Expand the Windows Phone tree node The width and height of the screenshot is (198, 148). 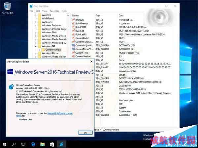coord(36,53)
